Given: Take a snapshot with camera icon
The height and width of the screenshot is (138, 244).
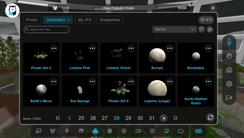Looking at the screenshot, I should click(x=229, y=70).
